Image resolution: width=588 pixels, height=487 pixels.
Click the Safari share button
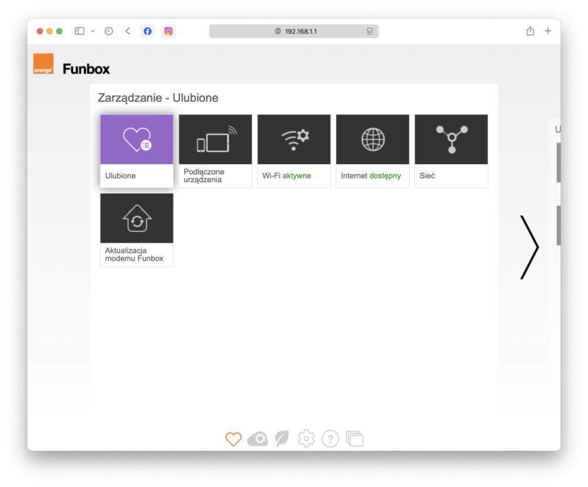pyautogui.click(x=530, y=31)
